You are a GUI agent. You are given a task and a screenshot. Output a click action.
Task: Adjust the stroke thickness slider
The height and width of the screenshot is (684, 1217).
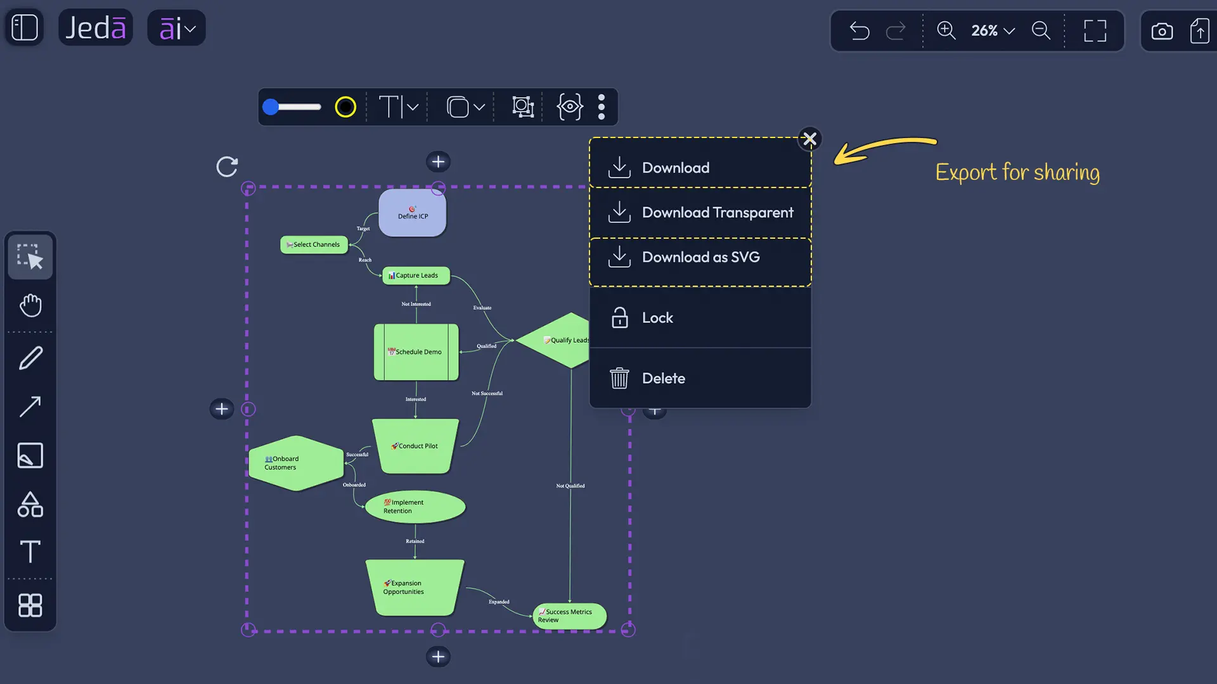292,107
